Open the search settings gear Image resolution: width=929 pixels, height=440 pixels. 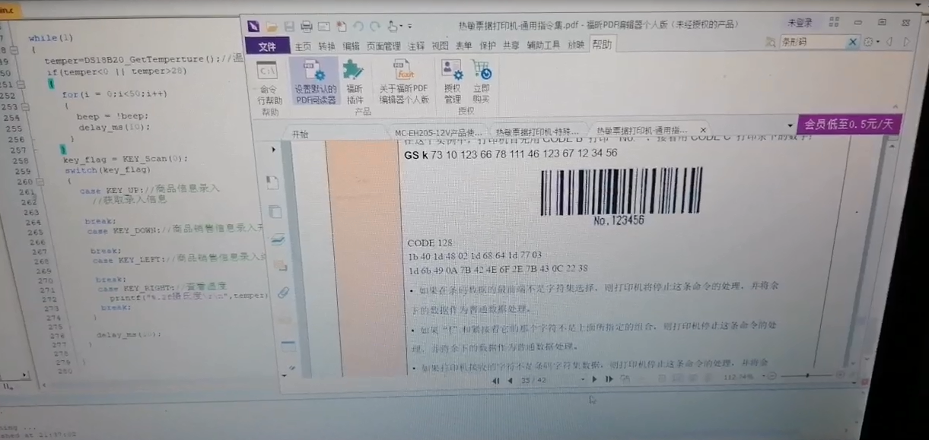(870, 42)
